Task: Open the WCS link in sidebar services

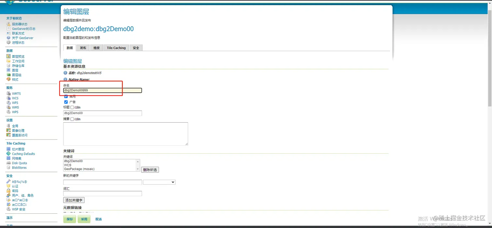Action: click(15, 98)
